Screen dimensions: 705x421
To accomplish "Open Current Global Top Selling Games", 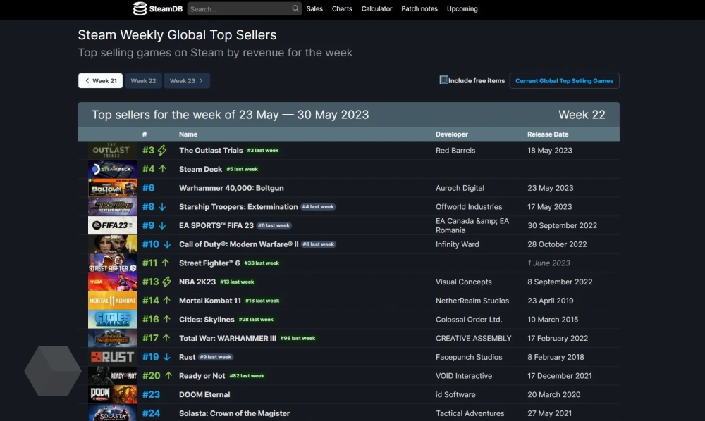I will [x=564, y=81].
